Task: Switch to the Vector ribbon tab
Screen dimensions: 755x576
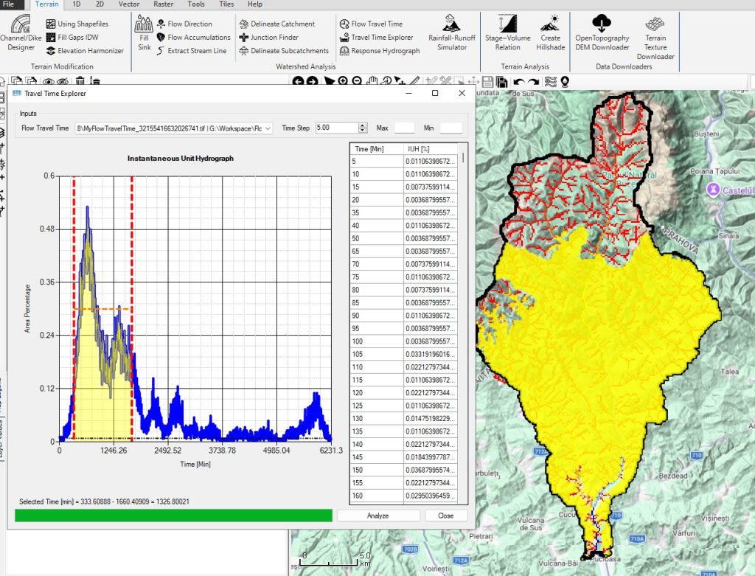Action: click(x=129, y=4)
